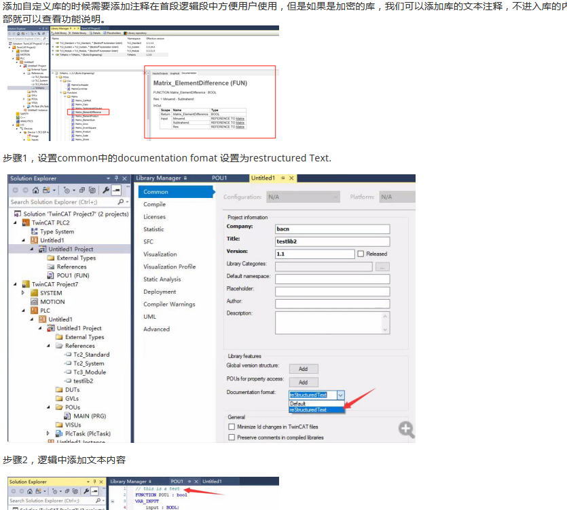567x510 pixels.
Task: Click the MAIN (PRG) program icon
Action: tap(67, 416)
